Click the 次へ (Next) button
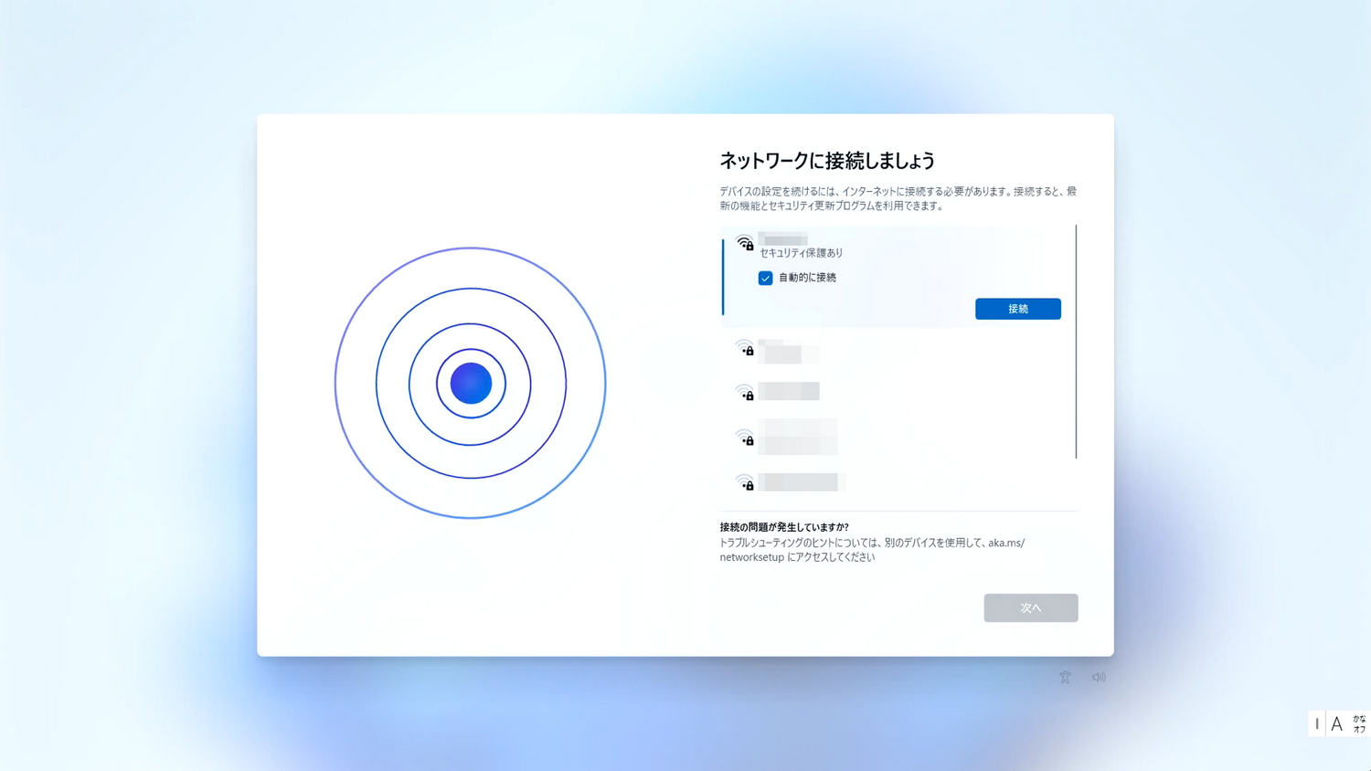Screen dimensions: 1371x771 (1030, 607)
